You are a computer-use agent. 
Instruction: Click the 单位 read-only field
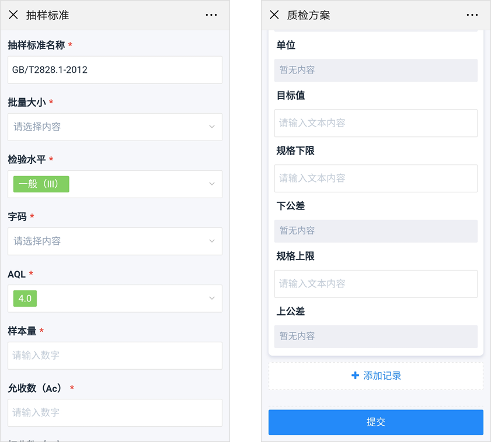[x=376, y=71]
